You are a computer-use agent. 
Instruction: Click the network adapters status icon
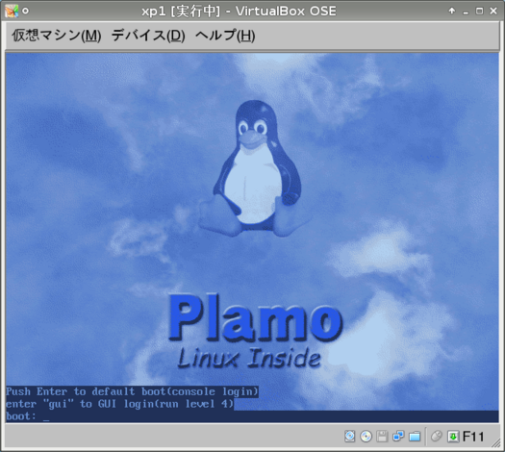(x=399, y=437)
